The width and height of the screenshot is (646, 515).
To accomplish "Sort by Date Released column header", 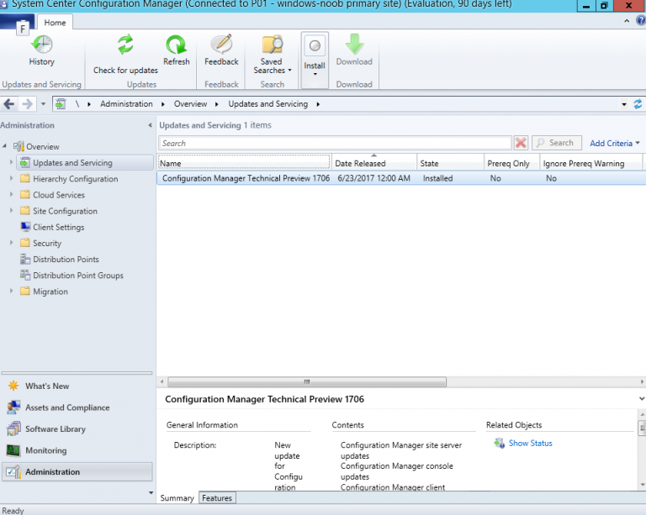I will [x=374, y=163].
